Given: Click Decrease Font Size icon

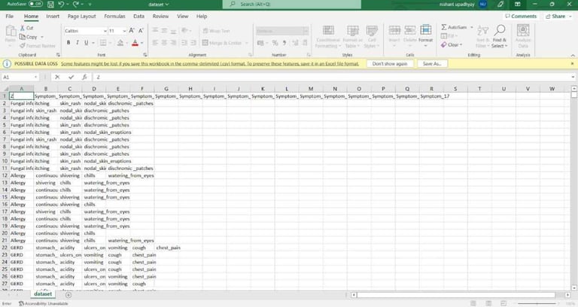Looking at the screenshot, I should pos(141,31).
